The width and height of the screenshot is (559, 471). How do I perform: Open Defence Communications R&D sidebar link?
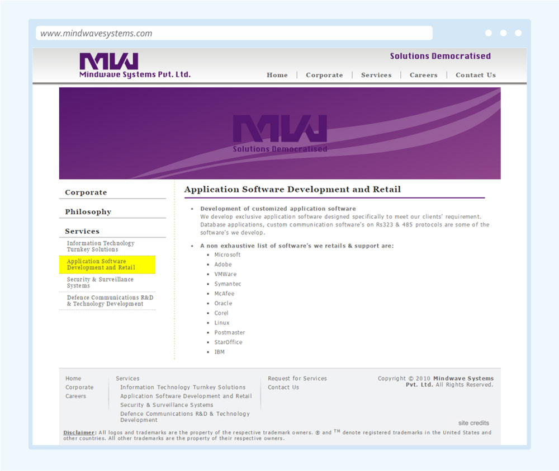110,300
